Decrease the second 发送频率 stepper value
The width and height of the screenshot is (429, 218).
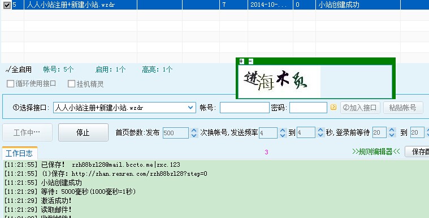[x=320, y=135]
